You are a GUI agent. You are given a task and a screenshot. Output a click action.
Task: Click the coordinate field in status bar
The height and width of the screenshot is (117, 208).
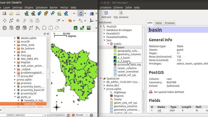[x=21, y=115]
